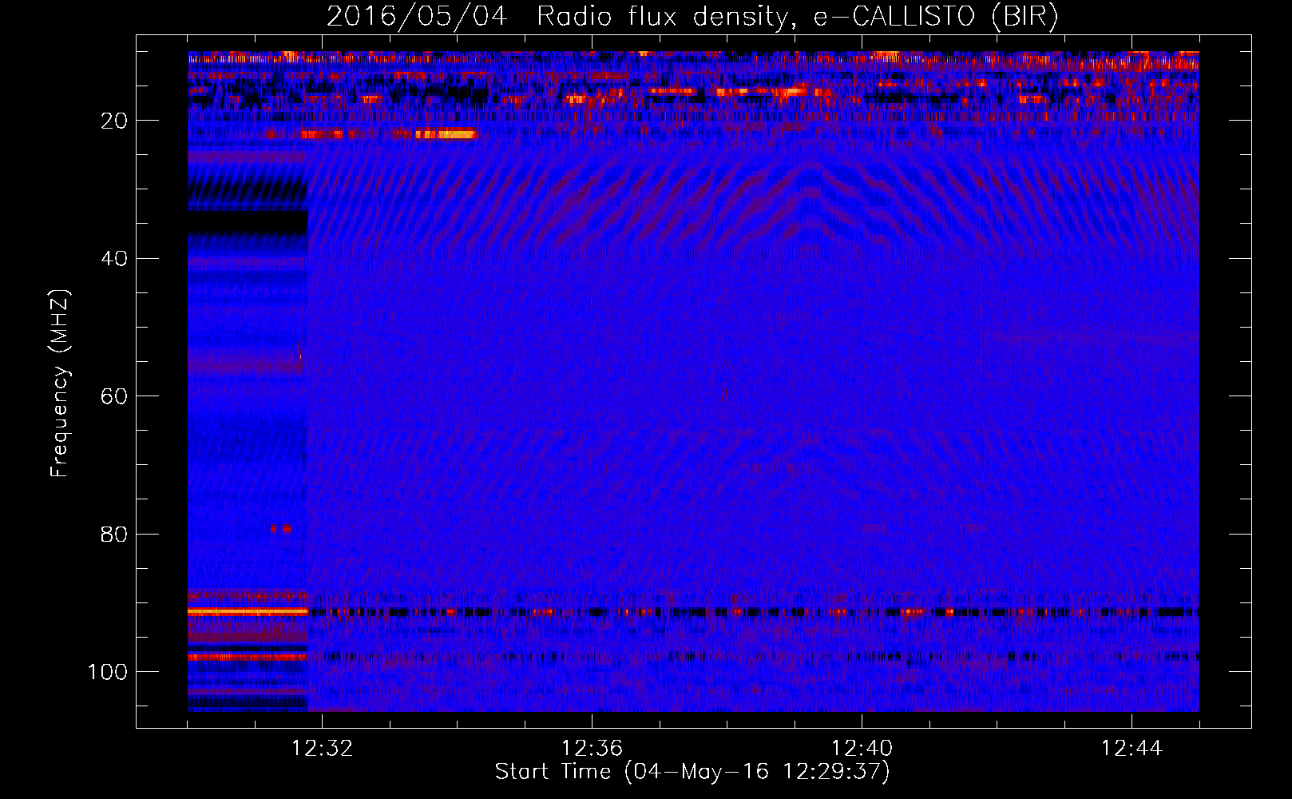Click the 12:40 time tick label
Viewport: 1292px width, 799px height.
pos(862,749)
